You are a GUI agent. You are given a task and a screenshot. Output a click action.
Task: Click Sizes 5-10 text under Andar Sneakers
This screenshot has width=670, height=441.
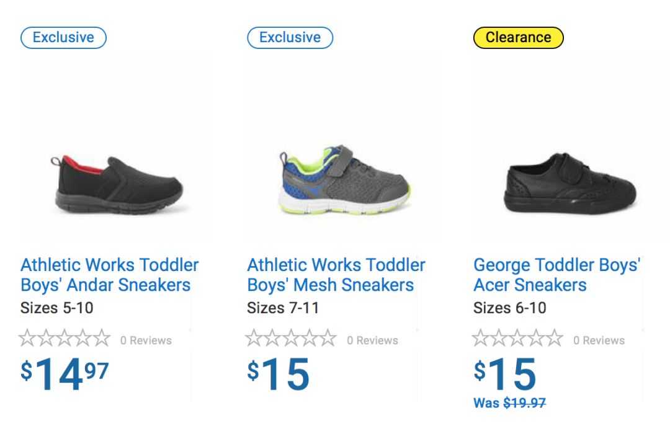tap(56, 308)
